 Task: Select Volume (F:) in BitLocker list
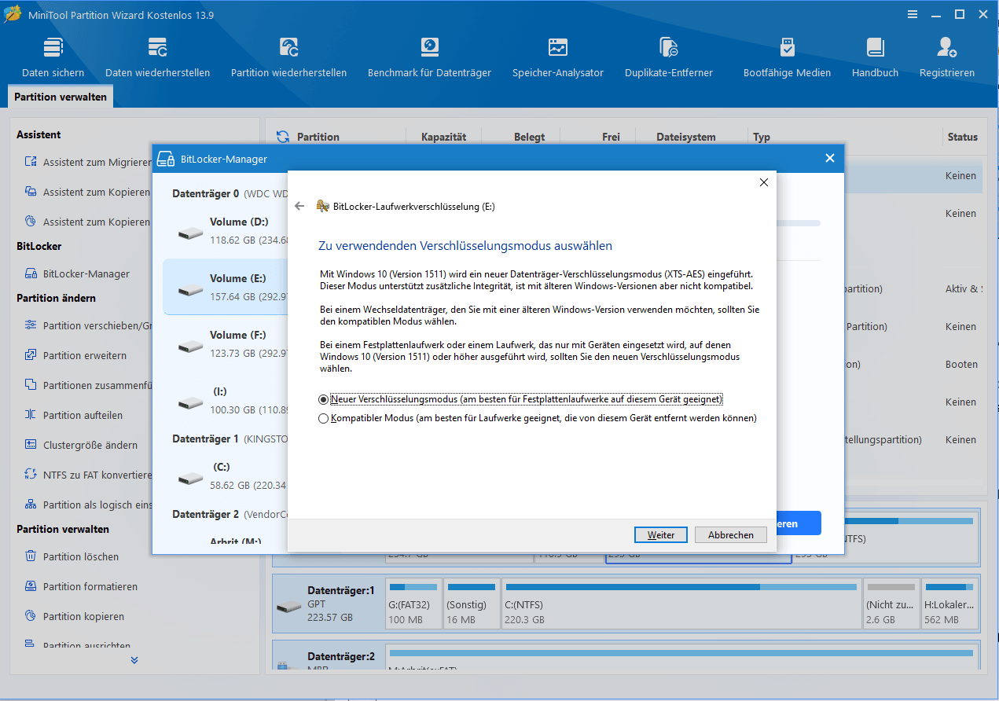226,342
